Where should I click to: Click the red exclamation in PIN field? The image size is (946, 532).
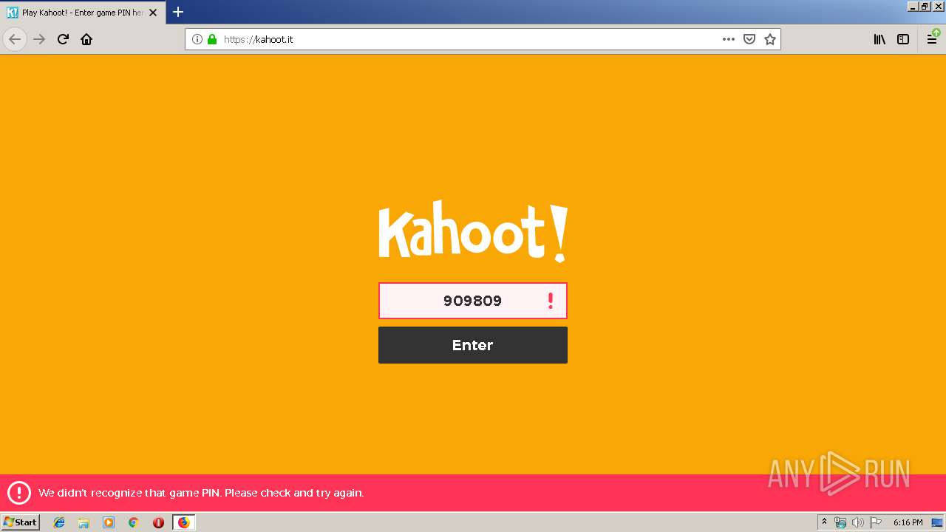(550, 301)
